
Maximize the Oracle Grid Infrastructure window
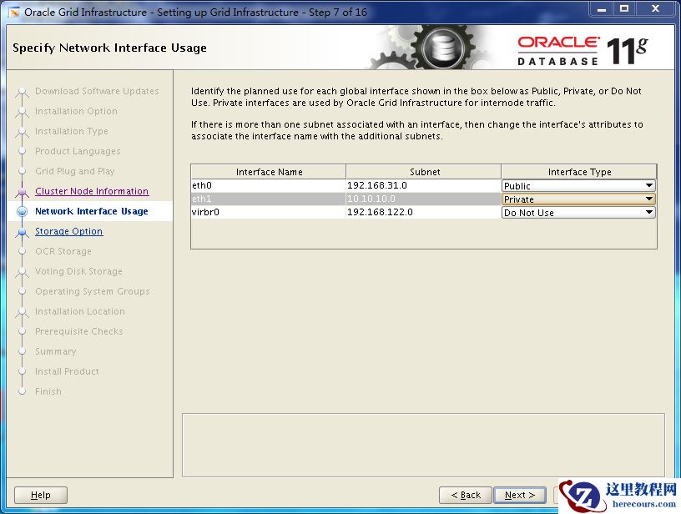click(624, 9)
